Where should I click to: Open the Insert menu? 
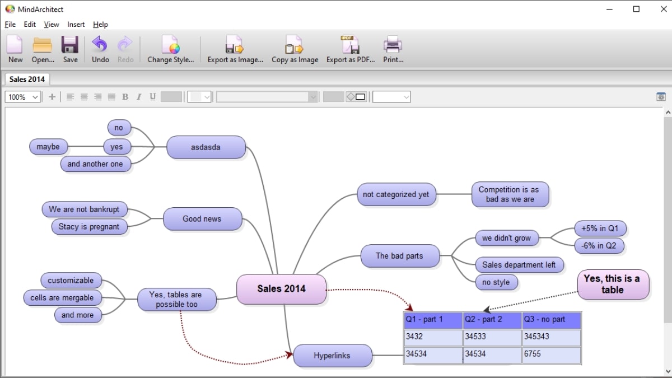(x=76, y=24)
